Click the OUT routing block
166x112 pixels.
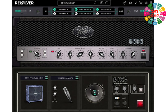pyautogui.click(x=121, y=11)
